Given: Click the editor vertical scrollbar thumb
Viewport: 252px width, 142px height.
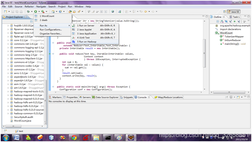Looking at the screenshot, I should pos(204,53).
